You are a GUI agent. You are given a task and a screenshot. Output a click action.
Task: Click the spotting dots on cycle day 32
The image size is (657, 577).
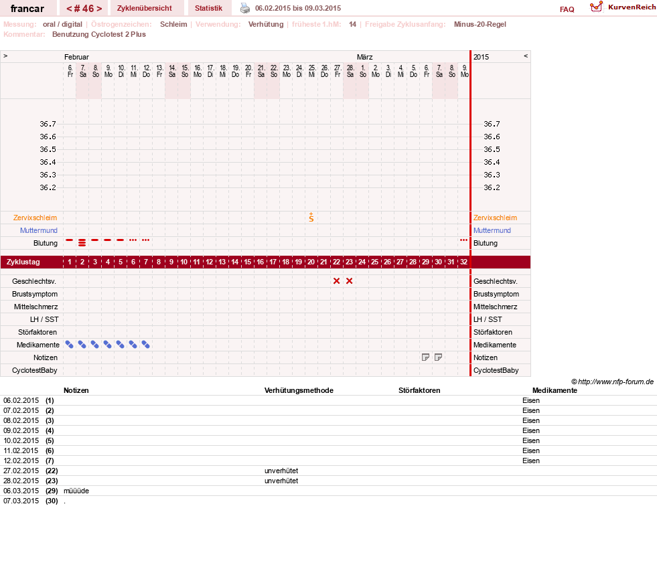464,240
